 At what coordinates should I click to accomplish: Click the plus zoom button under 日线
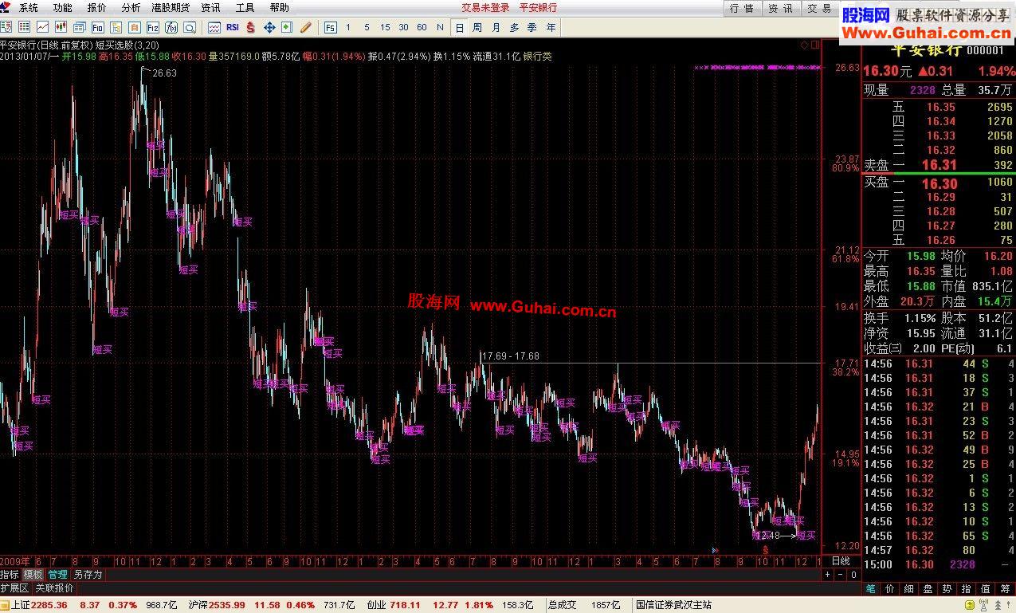coord(827,574)
